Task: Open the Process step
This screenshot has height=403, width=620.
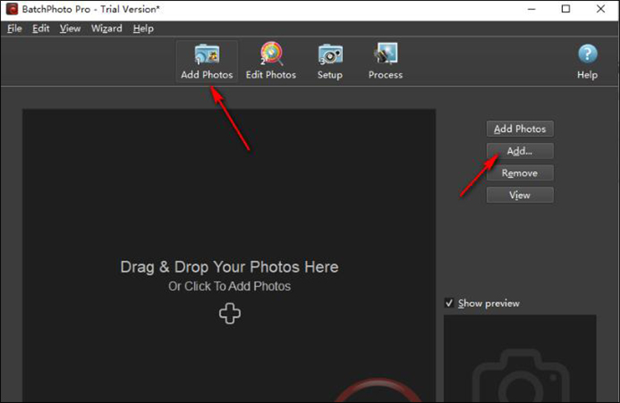Action: click(x=385, y=61)
